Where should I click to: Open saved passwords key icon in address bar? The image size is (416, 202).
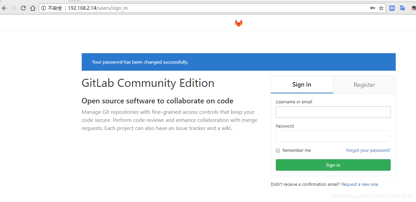click(x=373, y=8)
